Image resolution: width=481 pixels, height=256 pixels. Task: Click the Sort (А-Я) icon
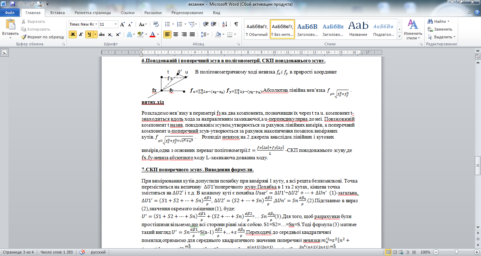click(x=224, y=24)
